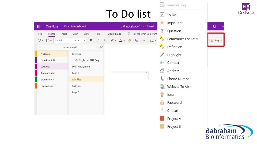The width and height of the screenshot is (257, 144).
Task: Click the clipboard Paste icon
Action: pyautogui.click(x=48, y=40)
